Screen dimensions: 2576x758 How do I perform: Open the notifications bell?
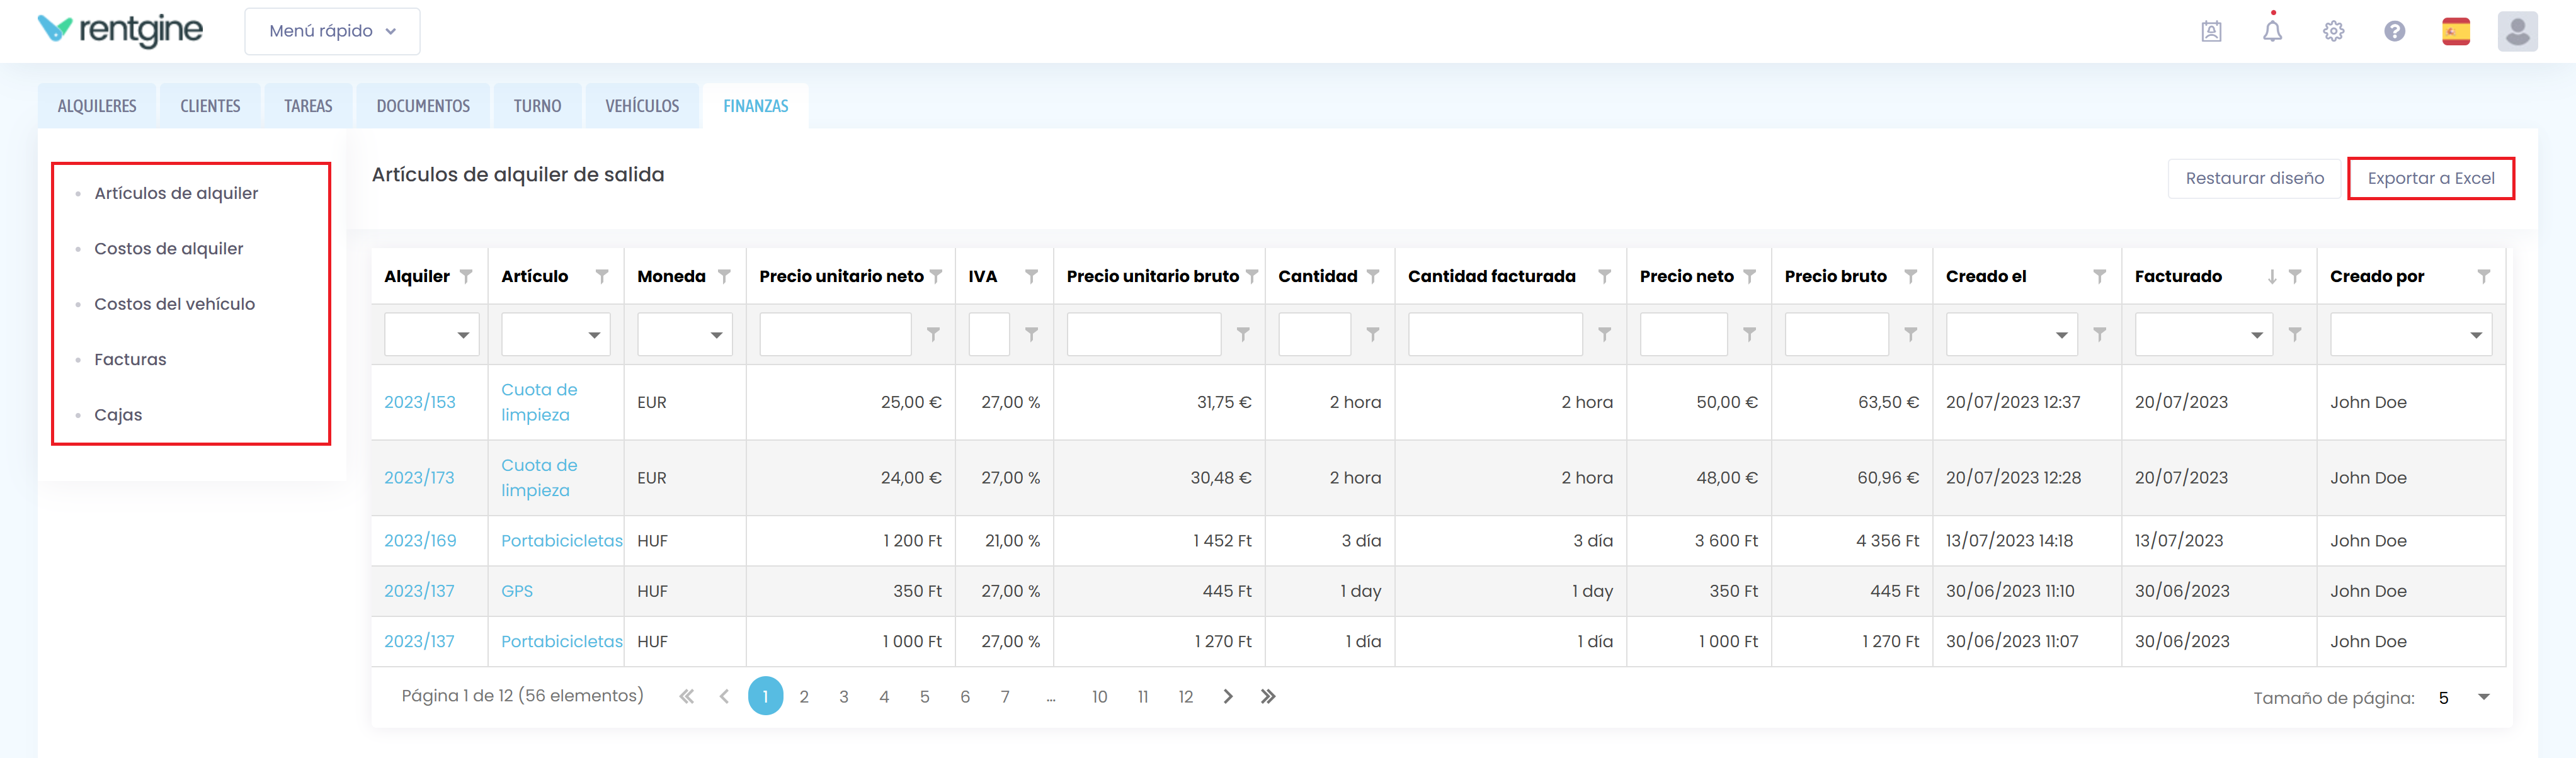(2272, 30)
